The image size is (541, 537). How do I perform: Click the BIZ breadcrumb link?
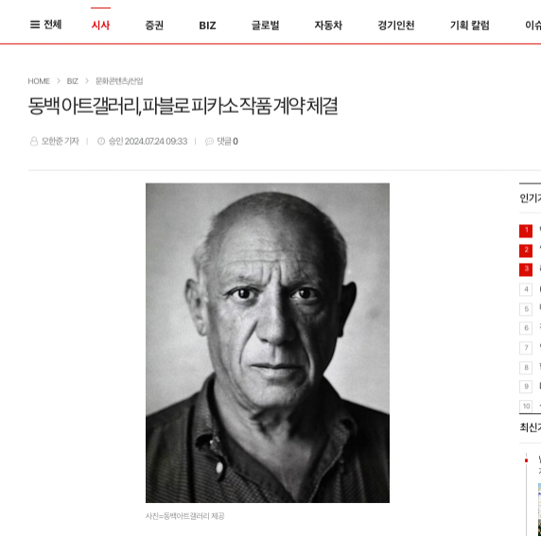[x=73, y=81]
